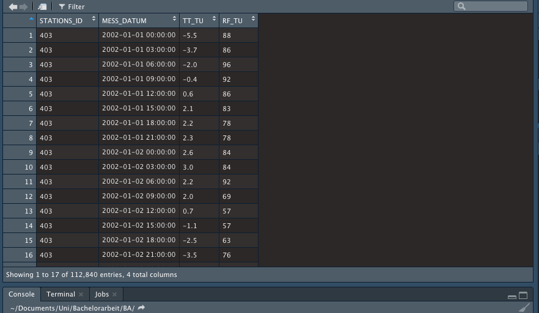539x313 pixels.
Task: Sort by TT_TU column arrows
Action: [x=214, y=20]
